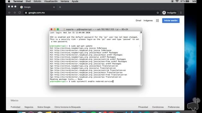
Task: Click the Incógnito profile button
Action: coord(169,13)
